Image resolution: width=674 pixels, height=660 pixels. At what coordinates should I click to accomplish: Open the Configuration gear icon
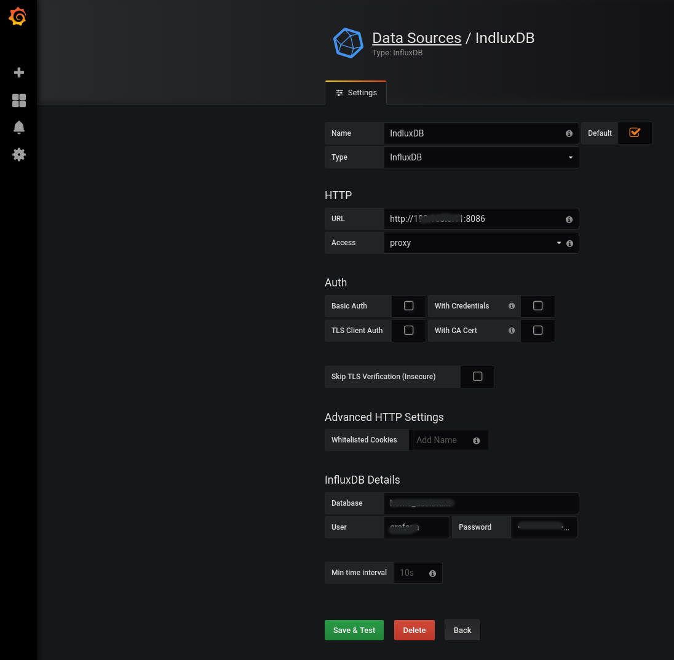[19, 154]
